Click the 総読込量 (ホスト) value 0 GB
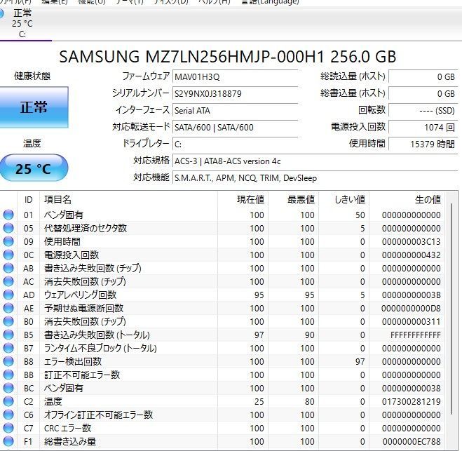The height and width of the screenshot is (451, 462). 423,77
